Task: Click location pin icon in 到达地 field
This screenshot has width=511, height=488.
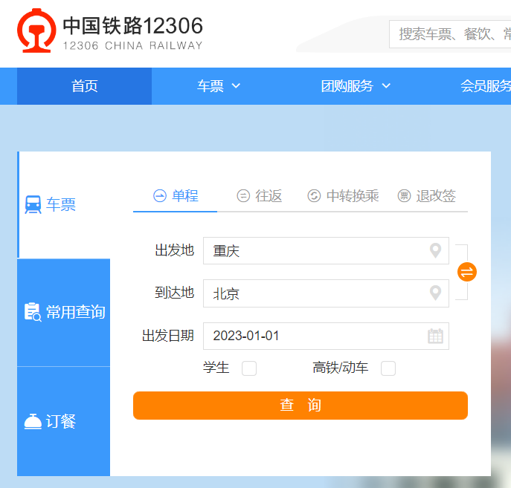Action: (x=436, y=293)
